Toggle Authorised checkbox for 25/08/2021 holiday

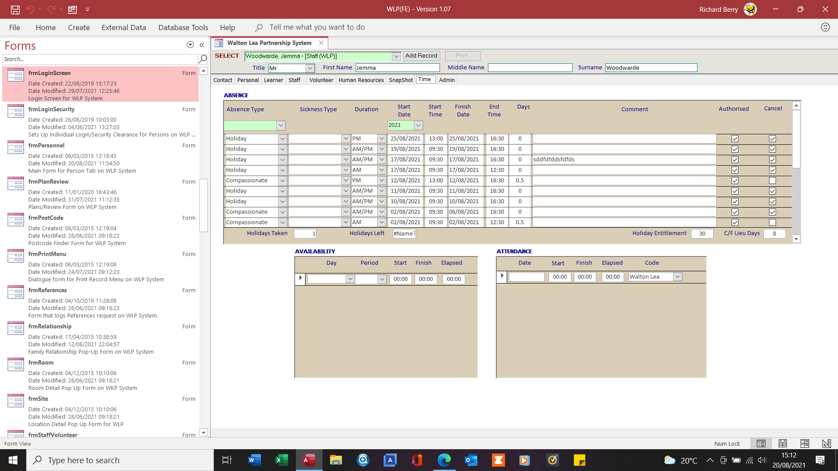735,139
